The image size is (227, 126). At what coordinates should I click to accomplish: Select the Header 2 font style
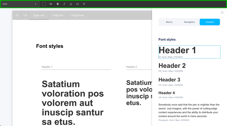[x=172, y=67]
